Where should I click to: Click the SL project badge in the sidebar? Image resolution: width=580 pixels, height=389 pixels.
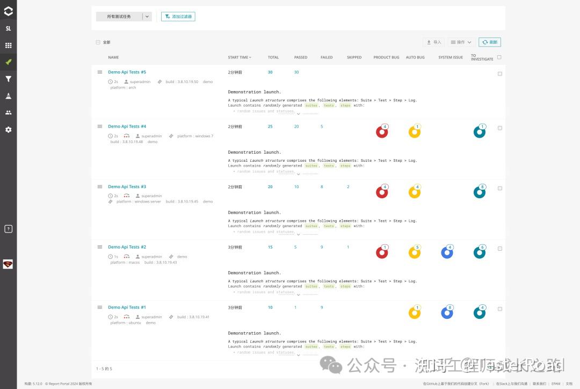point(8,28)
